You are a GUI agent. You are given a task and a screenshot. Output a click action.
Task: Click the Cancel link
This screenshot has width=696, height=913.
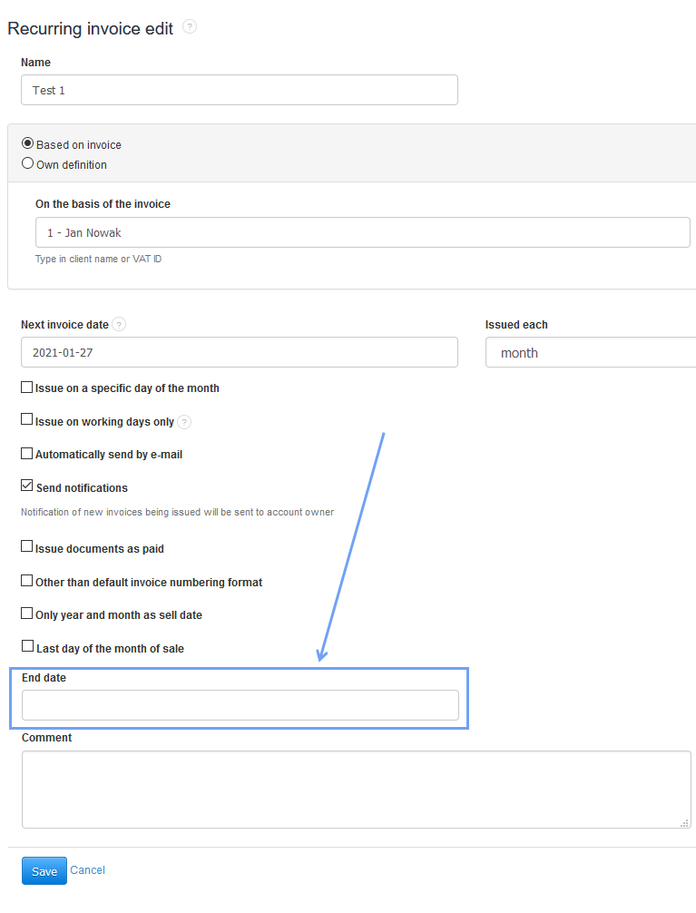coord(87,869)
